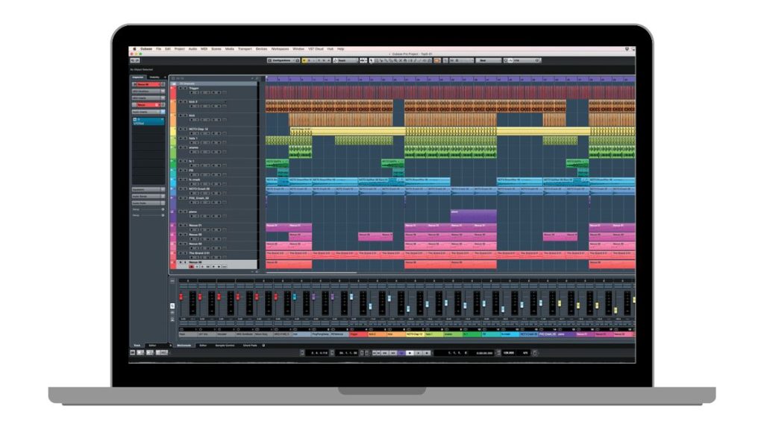Click the Record button in the transport bar
Viewport: 764px width, 429px height.
click(x=426, y=352)
